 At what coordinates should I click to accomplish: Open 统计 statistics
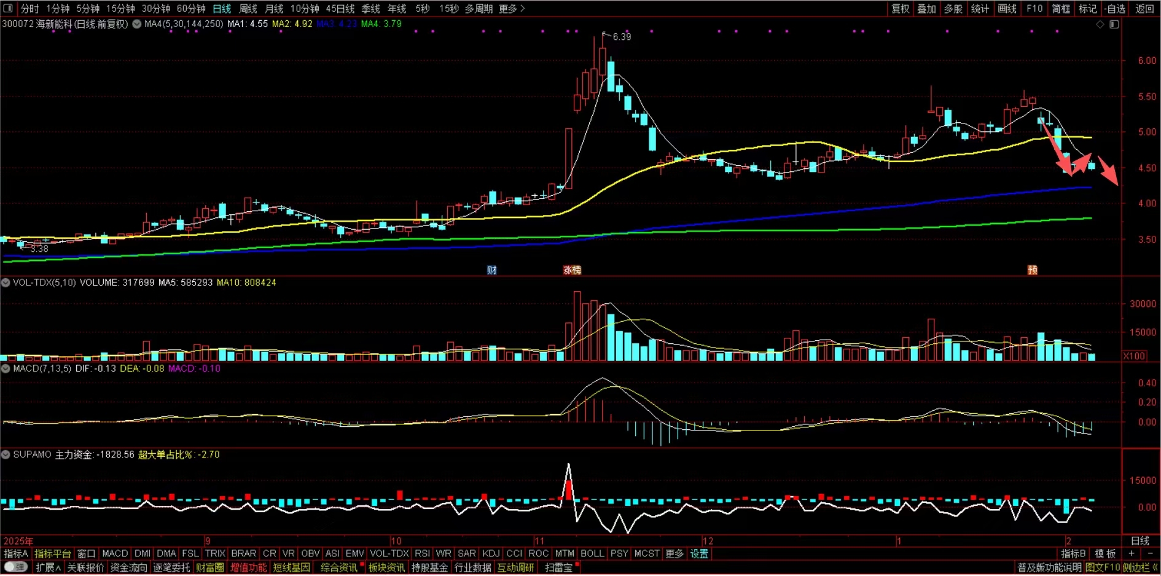coord(980,9)
